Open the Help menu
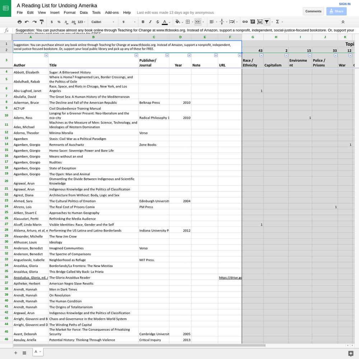 pyautogui.click(x=127, y=13)
